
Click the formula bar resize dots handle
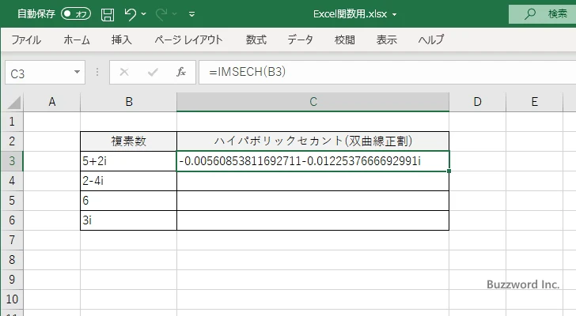pyautogui.click(x=97, y=72)
